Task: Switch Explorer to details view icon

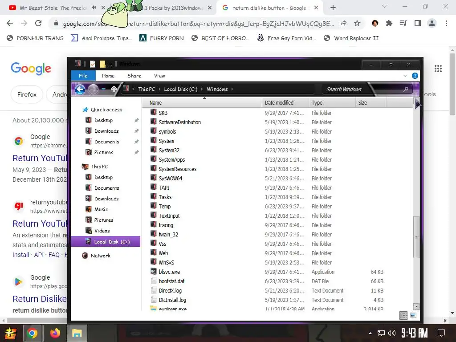Action: 403,316
